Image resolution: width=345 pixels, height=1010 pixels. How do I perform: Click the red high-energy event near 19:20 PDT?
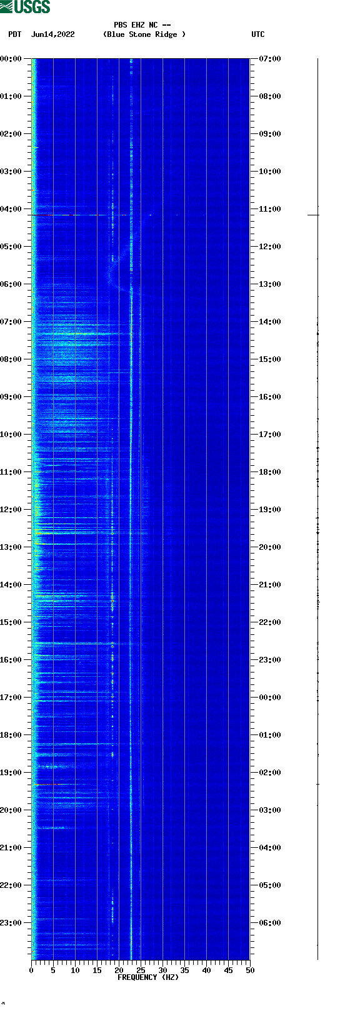click(x=49, y=784)
